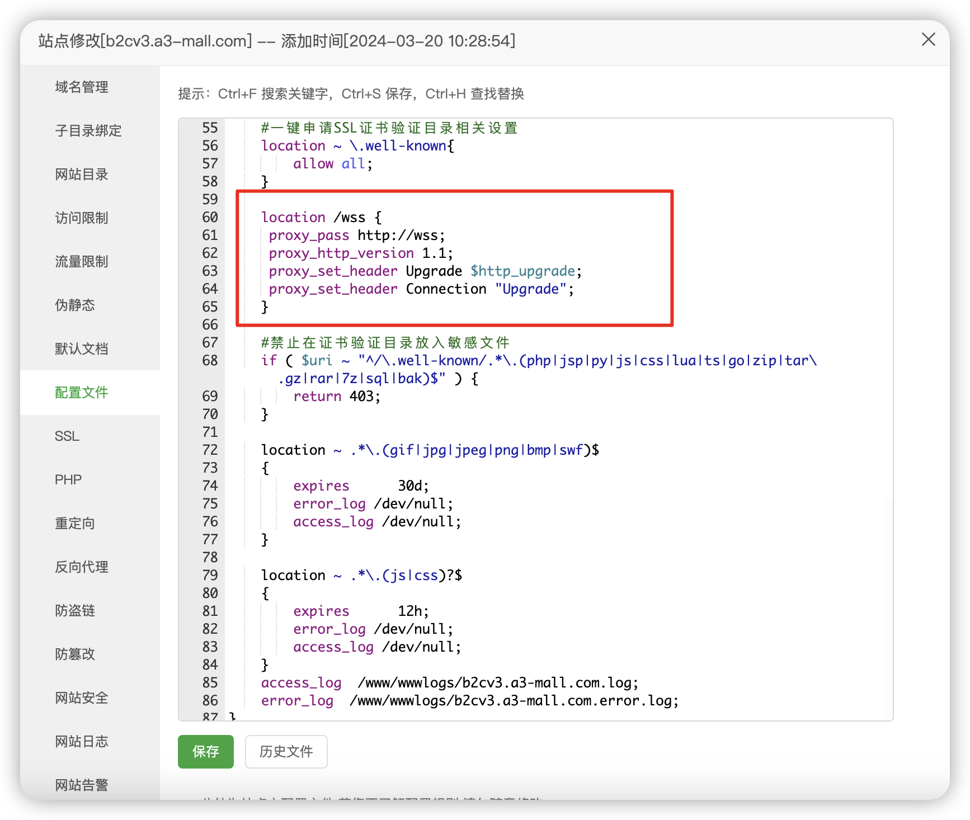Click the 'proxy_pass http://wss;' line
Viewport: 970px width, 820px height.
[357, 235]
